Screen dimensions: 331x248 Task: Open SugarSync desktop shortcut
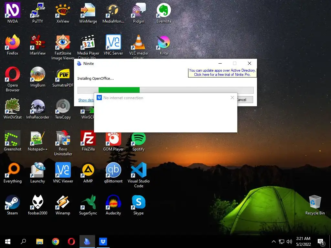88,204
